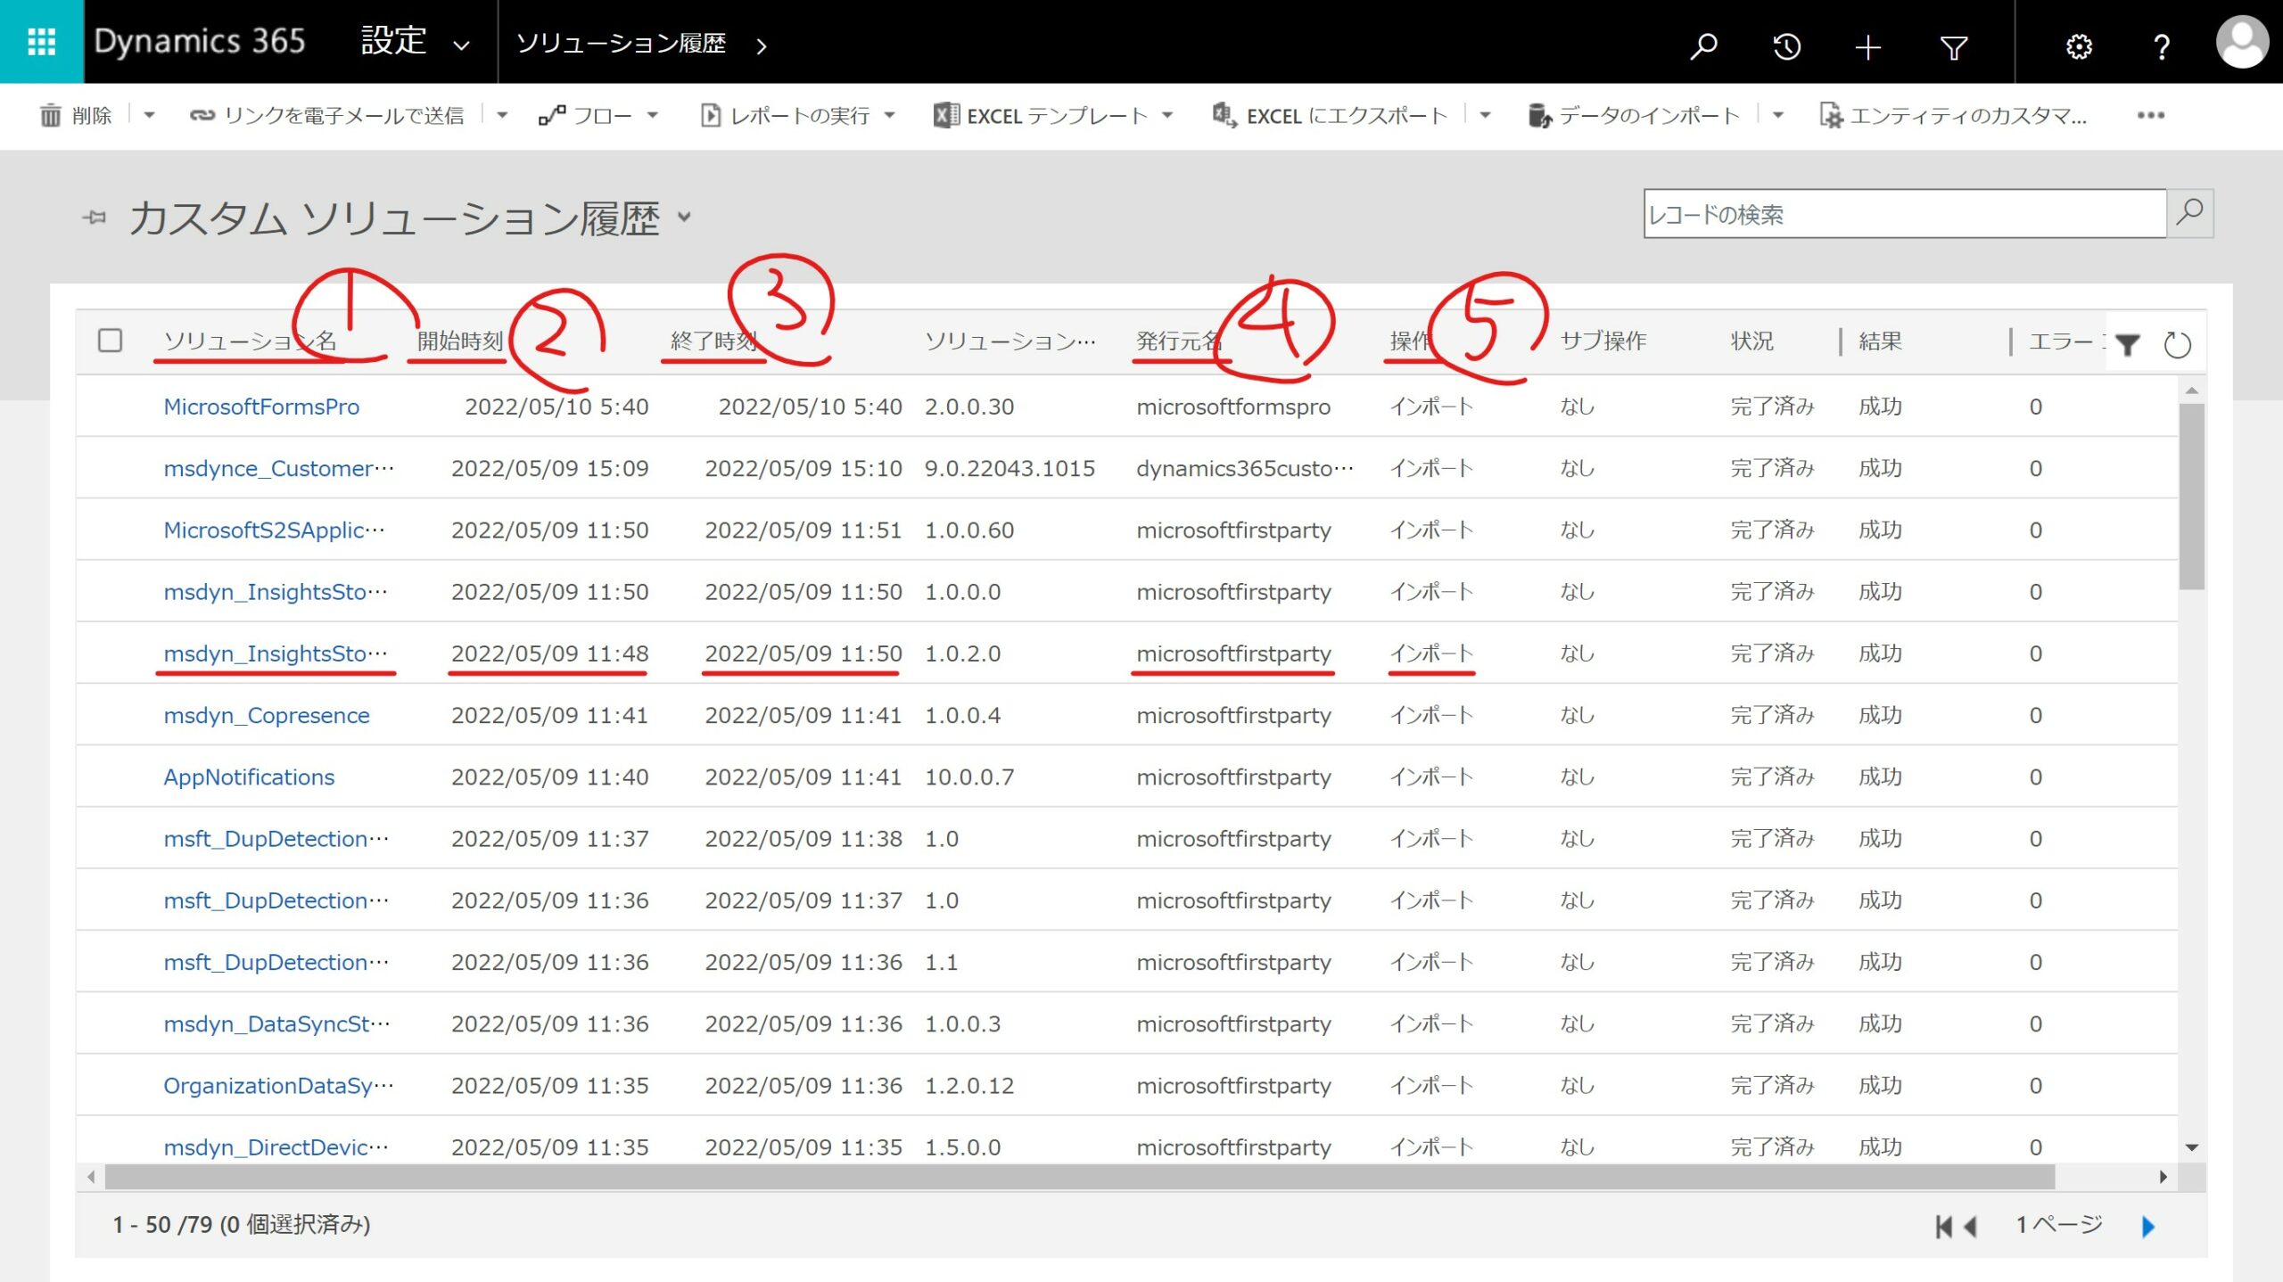The image size is (2283, 1282).
Task: Open the Dynamics 365 app launcher waffle
Action: [41, 42]
